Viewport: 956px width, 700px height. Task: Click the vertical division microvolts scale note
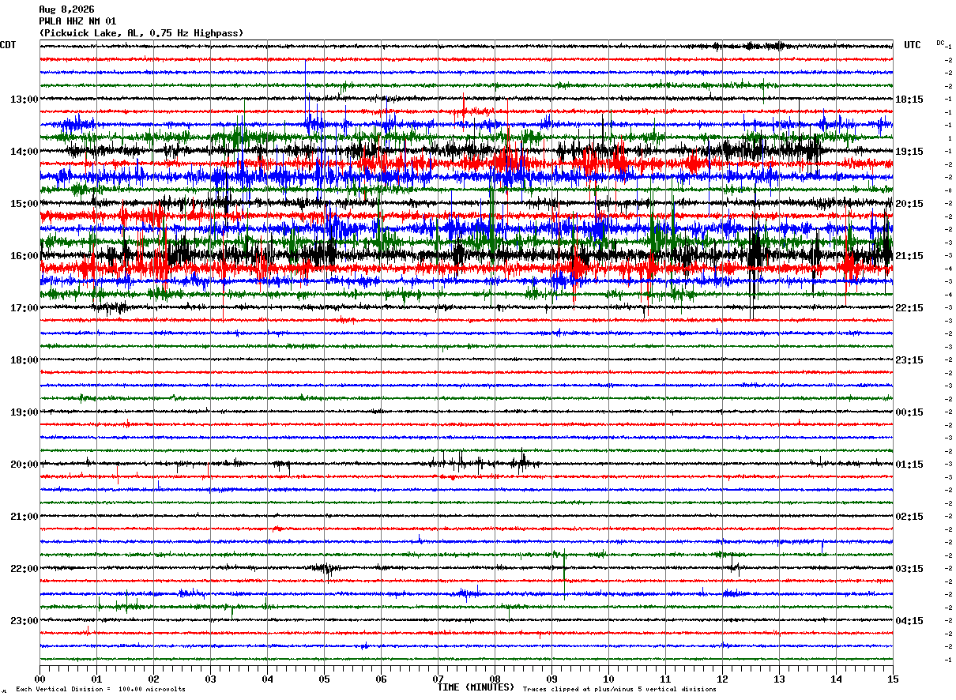click(100, 690)
